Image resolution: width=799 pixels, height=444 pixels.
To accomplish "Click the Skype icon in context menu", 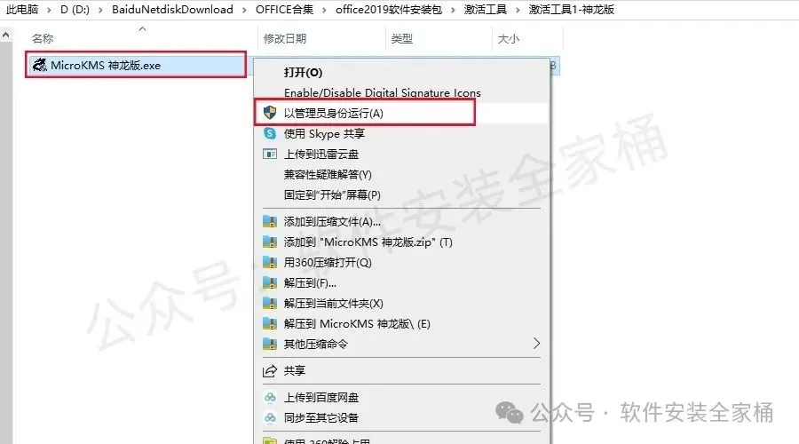I will pos(270,133).
